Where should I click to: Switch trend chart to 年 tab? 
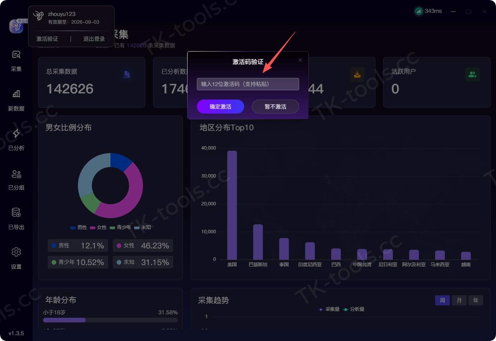click(x=476, y=300)
